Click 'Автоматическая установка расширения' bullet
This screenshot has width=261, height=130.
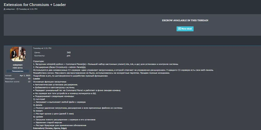click(55, 84)
